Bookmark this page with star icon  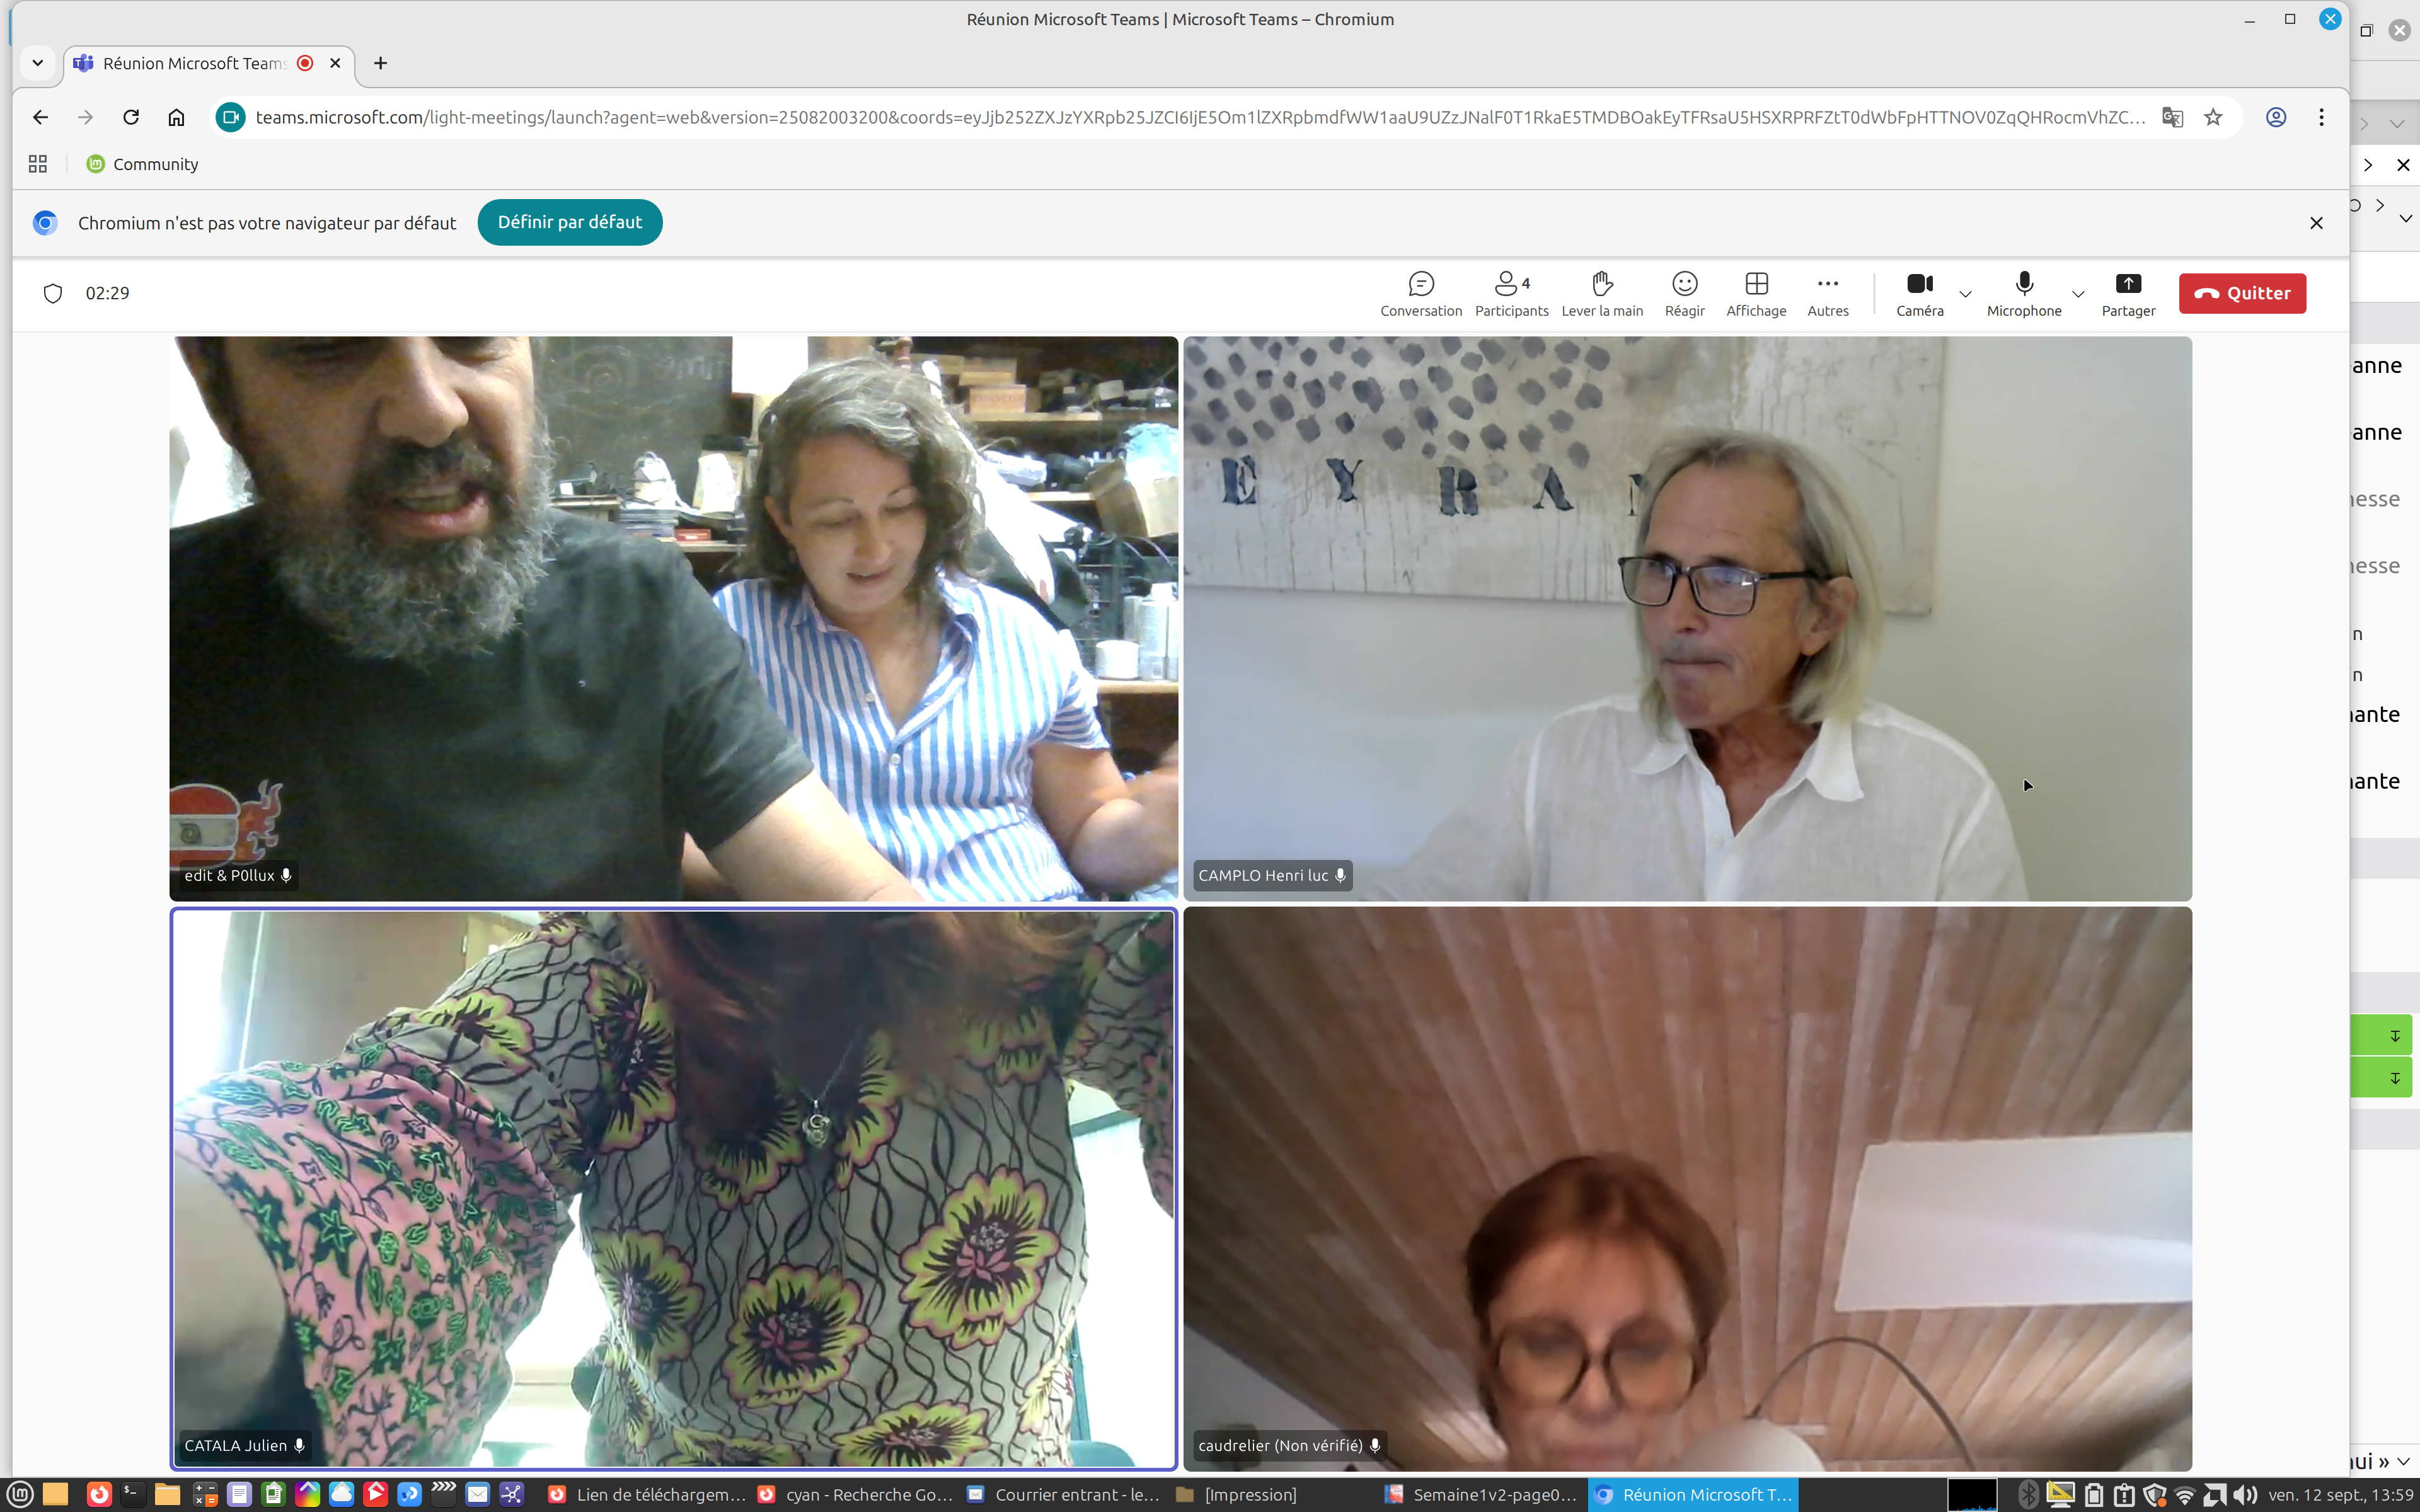coord(2213,117)
